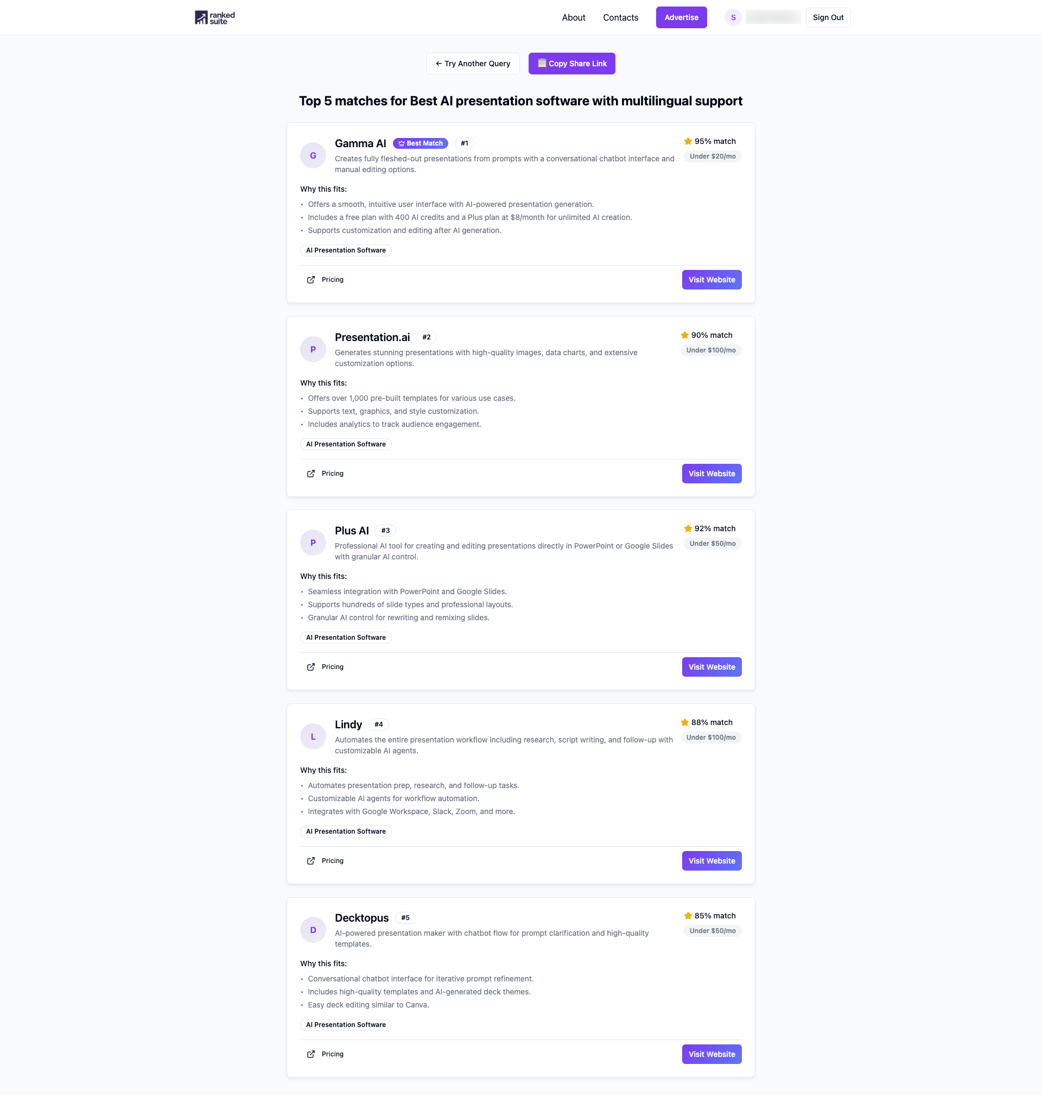Click Plus AI's AI Presentation Software tag
The height and width of the screenshot is (1096, 1042).
pyautogui.click(x=346, y=638)
